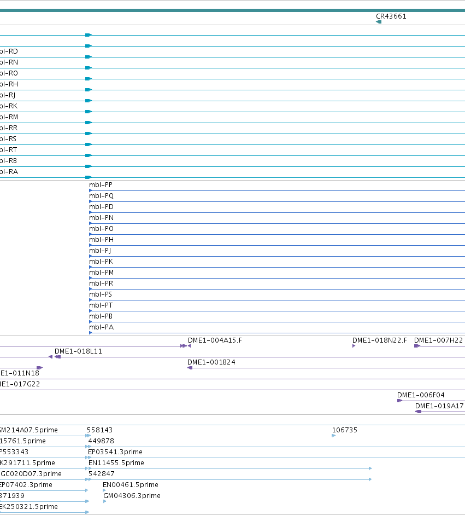The width and height of the screenshot is (465, 515).
Task: Click the label ending in GC020D07.3prime
Action: click(31, 474)
